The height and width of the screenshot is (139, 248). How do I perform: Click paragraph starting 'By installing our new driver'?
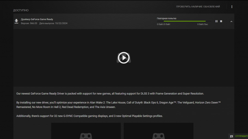(x=118, y=105)
